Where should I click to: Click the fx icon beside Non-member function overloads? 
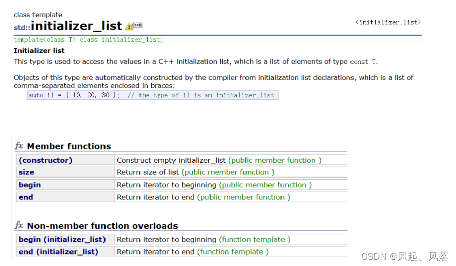point(19,225)
